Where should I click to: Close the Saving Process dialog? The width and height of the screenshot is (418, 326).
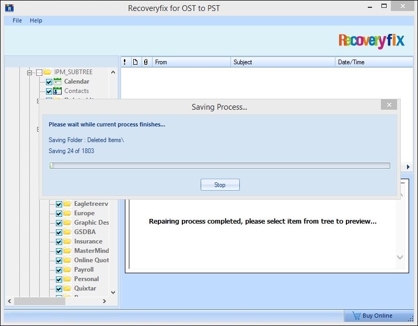[389, 105]
